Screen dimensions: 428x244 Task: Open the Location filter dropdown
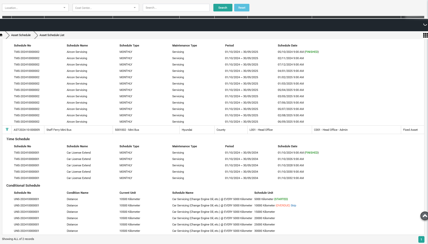[35, 8]
